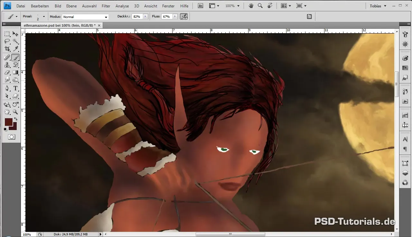The image size is (412, 237).
Task: Select the Gradient tool
Action: point(15,72)
